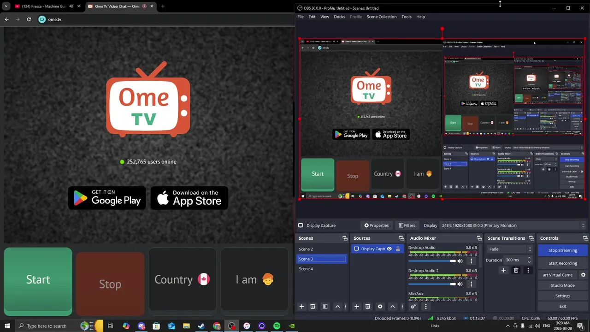The image size is (590, 332).
Task: Open Desktop Audio 2 three-dot options
Action: pyautogui.click(x=471, y=284)
